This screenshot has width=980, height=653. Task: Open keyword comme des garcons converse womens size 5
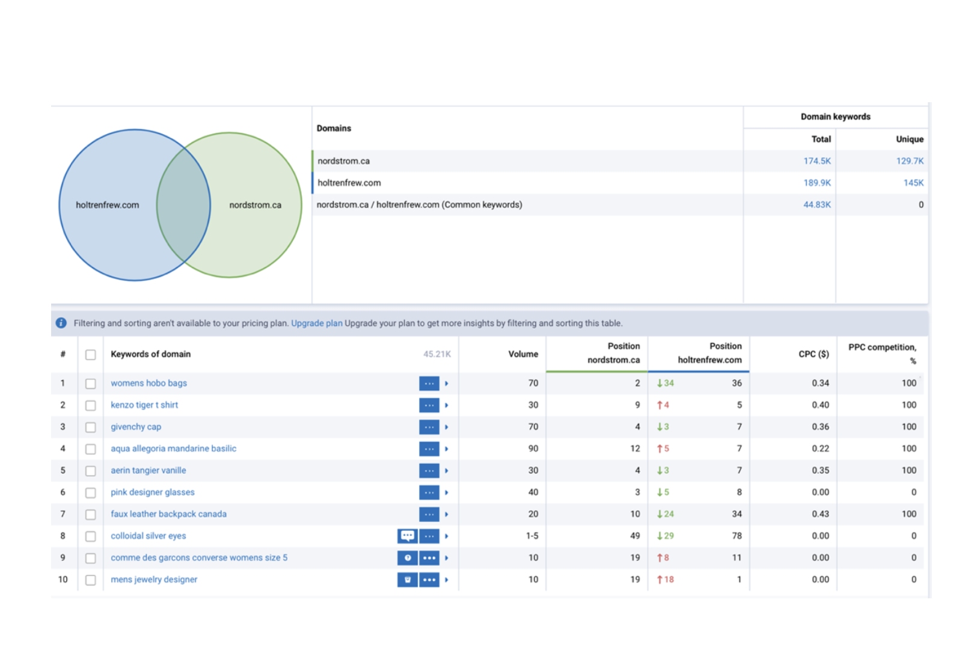[x=199, y=557]
